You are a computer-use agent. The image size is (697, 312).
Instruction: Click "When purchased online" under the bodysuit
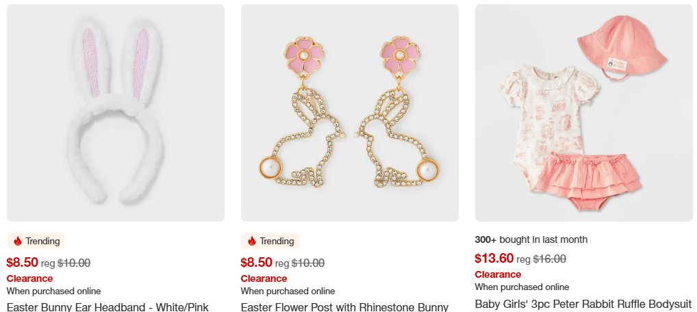pos(522,287)
